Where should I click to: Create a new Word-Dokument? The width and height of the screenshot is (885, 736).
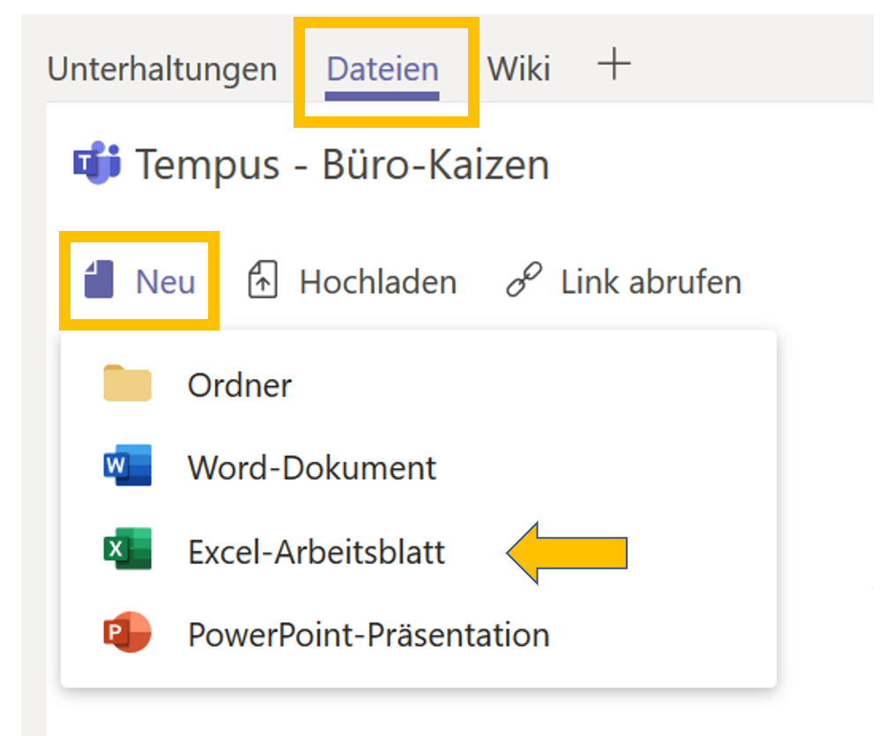(x=311, y=468)
